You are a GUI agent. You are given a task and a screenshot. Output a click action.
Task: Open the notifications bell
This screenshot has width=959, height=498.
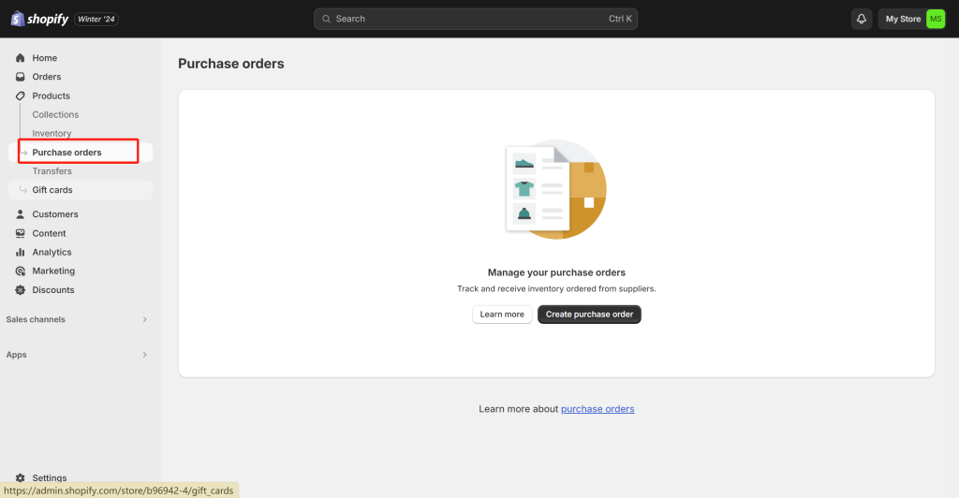(x=862, y=19)
